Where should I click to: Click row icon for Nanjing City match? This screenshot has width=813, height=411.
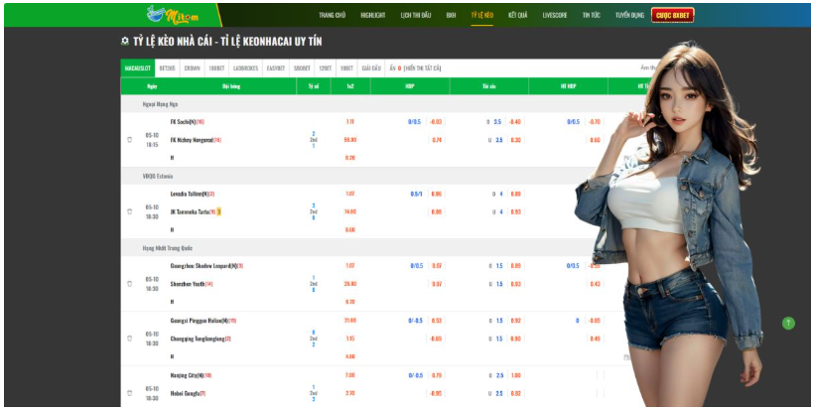tap(129, 392)
